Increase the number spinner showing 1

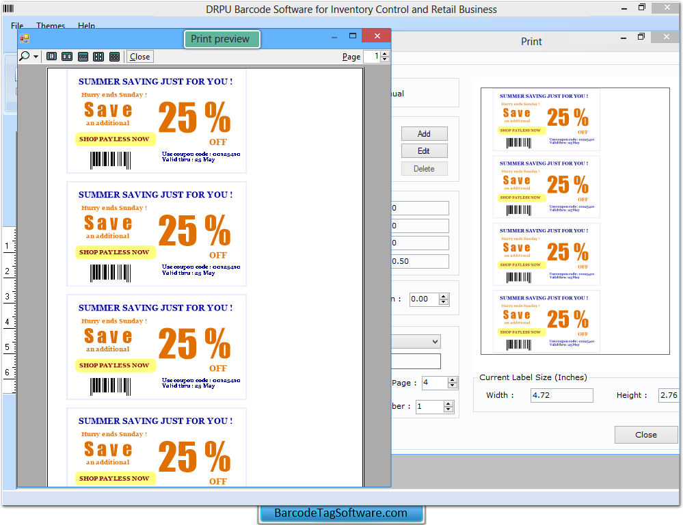(448, 403)
